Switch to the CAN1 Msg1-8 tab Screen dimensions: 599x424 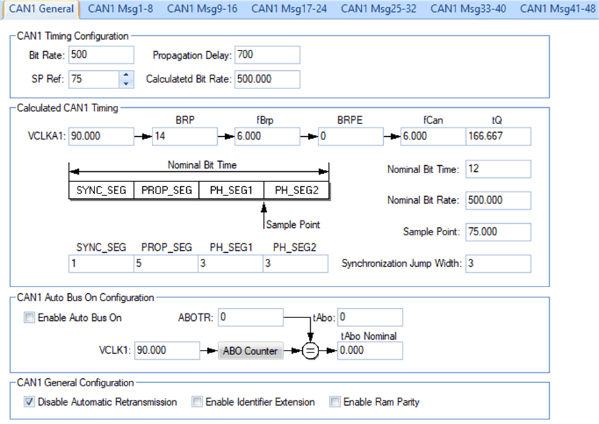119,9
